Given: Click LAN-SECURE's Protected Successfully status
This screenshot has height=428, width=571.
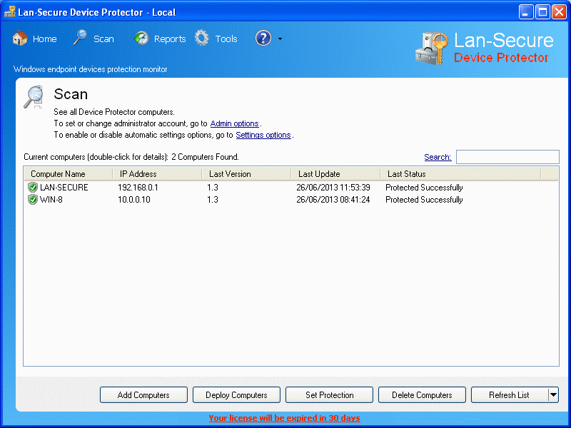Looking at the screenshot, I should click(x=424, y=188).
